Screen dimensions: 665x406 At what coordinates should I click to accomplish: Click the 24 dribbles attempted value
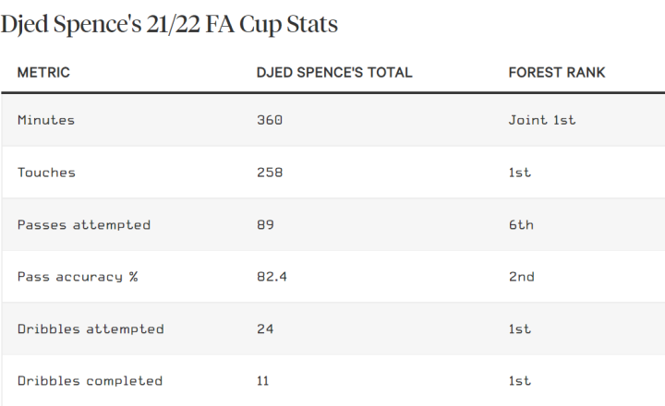point(265,328)
